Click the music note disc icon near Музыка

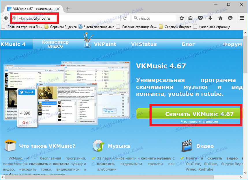(x=98, y=146)
